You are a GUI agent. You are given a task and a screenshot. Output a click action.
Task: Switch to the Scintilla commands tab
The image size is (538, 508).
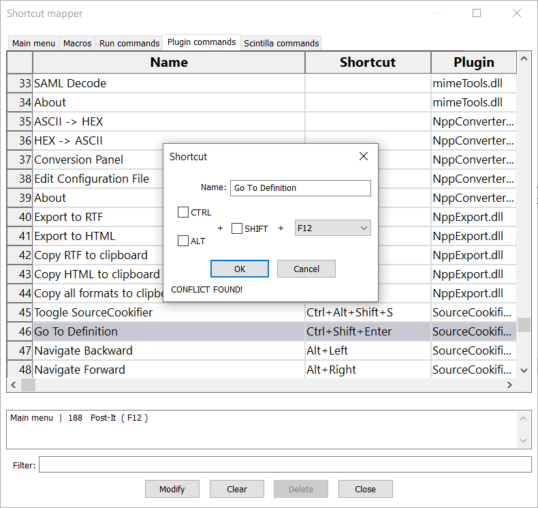point(281,43)
